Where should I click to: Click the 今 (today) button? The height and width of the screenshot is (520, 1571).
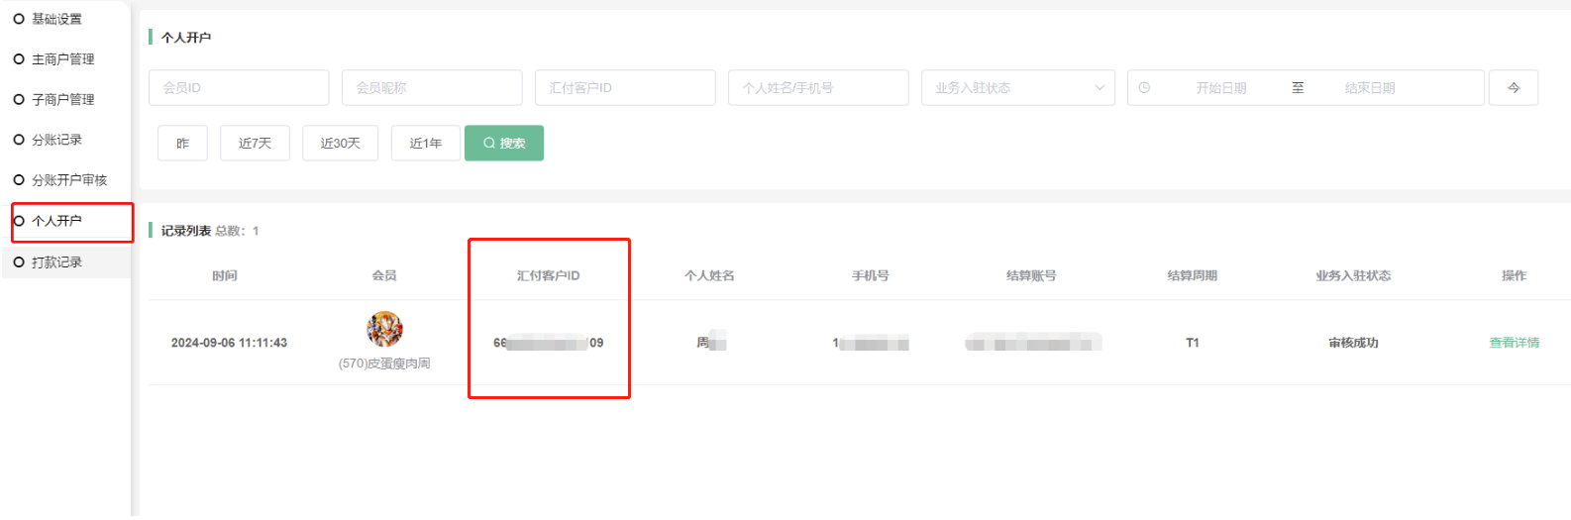1514,88
